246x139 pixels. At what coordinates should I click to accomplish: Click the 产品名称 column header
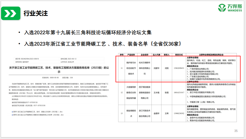(x=131, y=55)
